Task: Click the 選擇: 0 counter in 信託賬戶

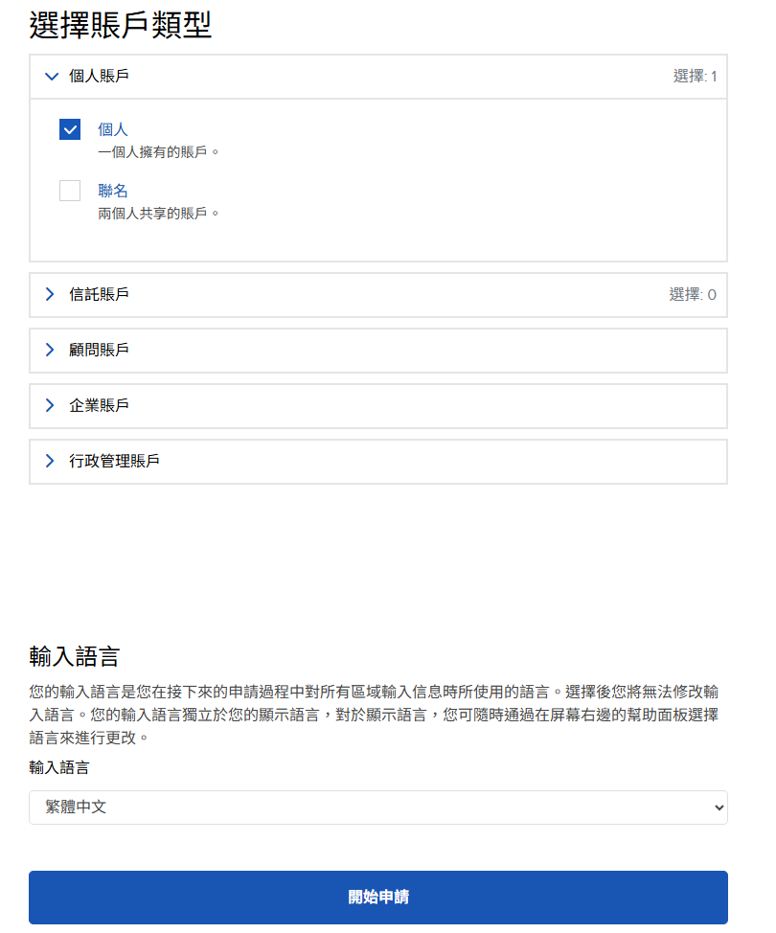Action: point(692,295)
